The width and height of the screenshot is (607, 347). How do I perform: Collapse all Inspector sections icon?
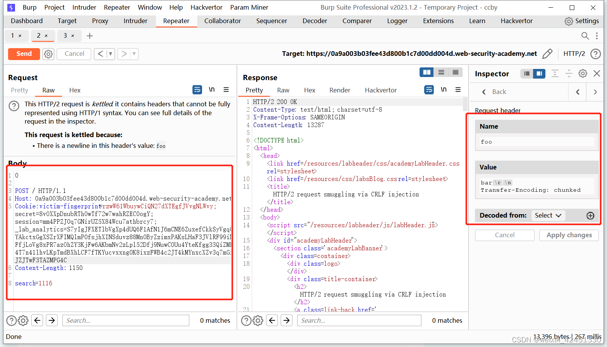pos(569,74)
